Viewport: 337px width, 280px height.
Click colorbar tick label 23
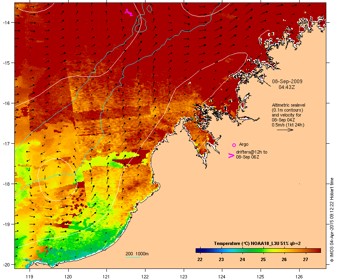point(221,259)
